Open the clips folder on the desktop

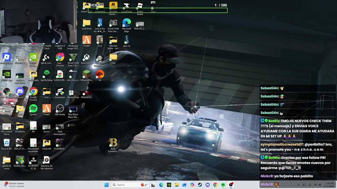point(113,59)
